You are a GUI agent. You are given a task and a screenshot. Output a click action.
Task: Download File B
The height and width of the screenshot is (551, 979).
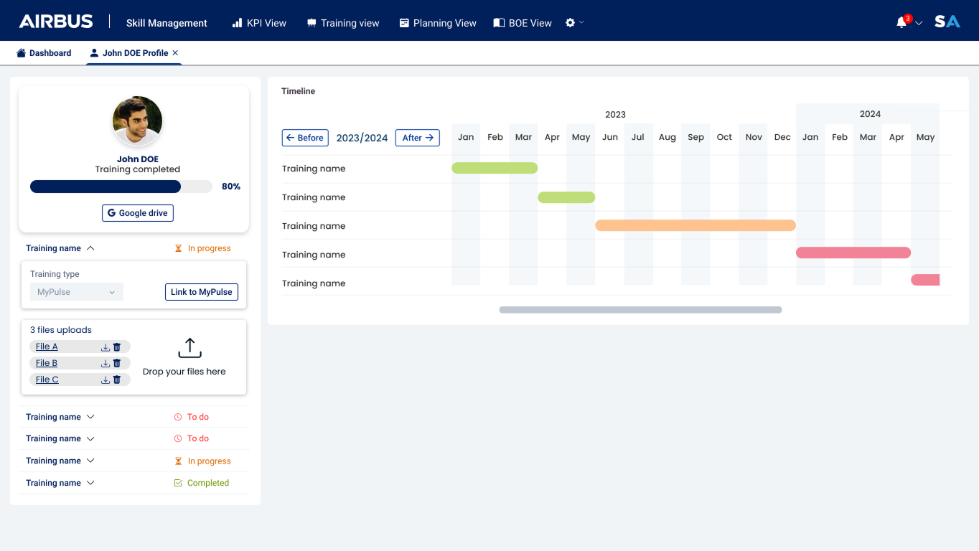coord(106,364)
